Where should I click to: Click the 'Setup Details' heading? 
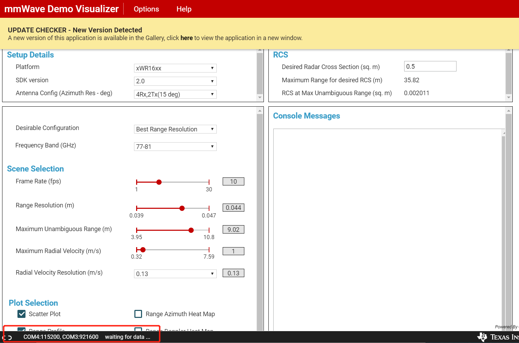pyautogui.click(x=30, y=55)
